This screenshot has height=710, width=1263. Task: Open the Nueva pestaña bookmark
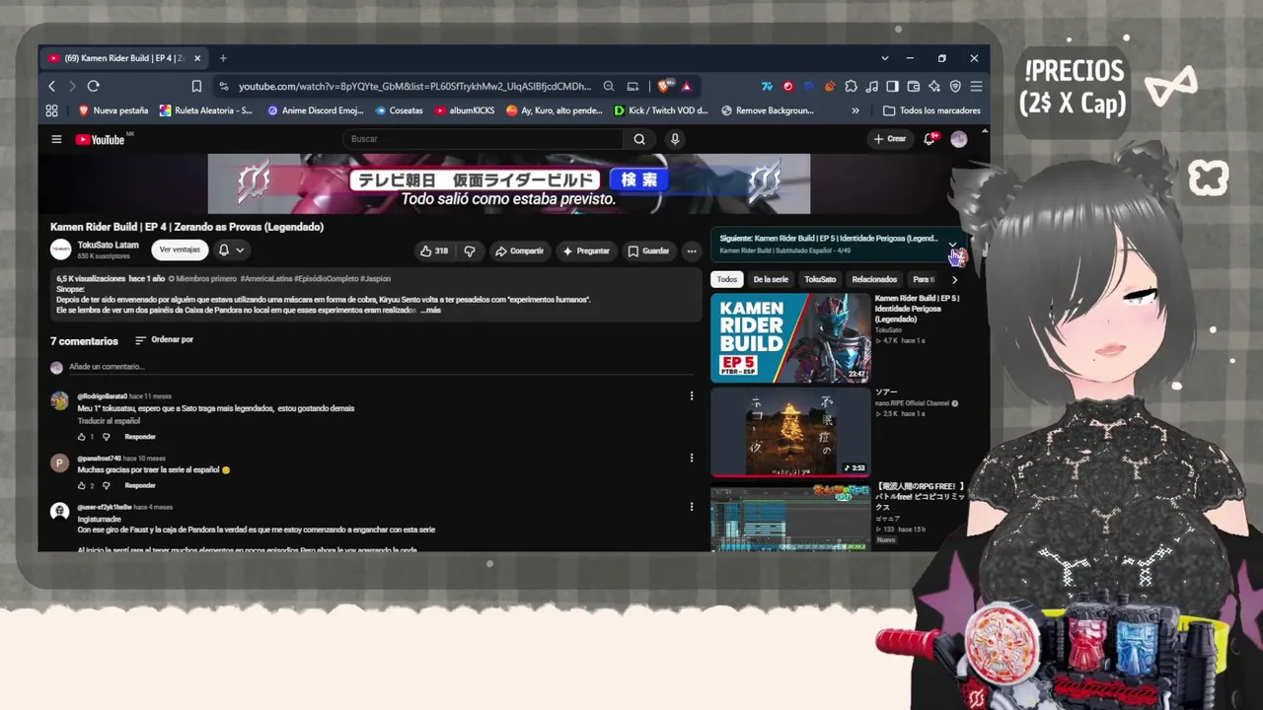point(113,110)
